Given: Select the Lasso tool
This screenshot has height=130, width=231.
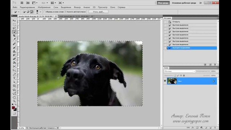Looking at the screenshot, I should coord(14,28).
